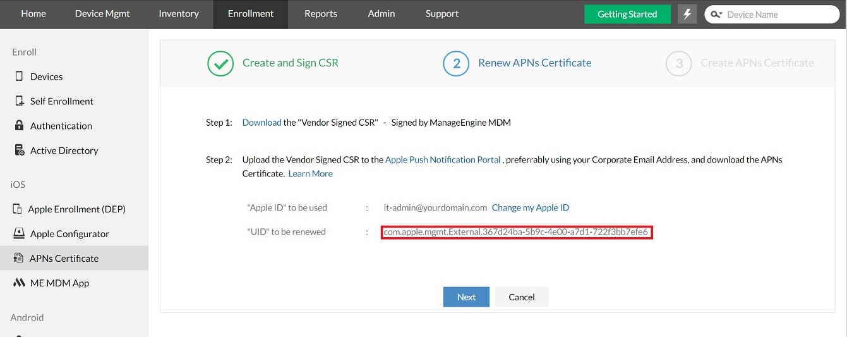Click the UID value com.apple.mgmt.External text
This screenshot has width=847, height=337.
[516, 232]
